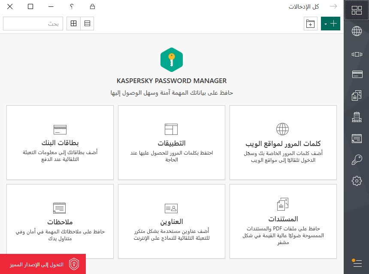Viewport: 369px width, 274px height.
Task: Expand the dropdown arrow on add button
Action: click(x=326, y=24)
